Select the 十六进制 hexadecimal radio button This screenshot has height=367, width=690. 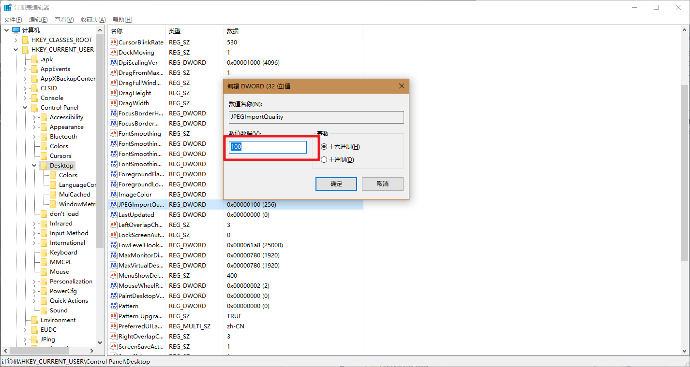click(324, 147)
